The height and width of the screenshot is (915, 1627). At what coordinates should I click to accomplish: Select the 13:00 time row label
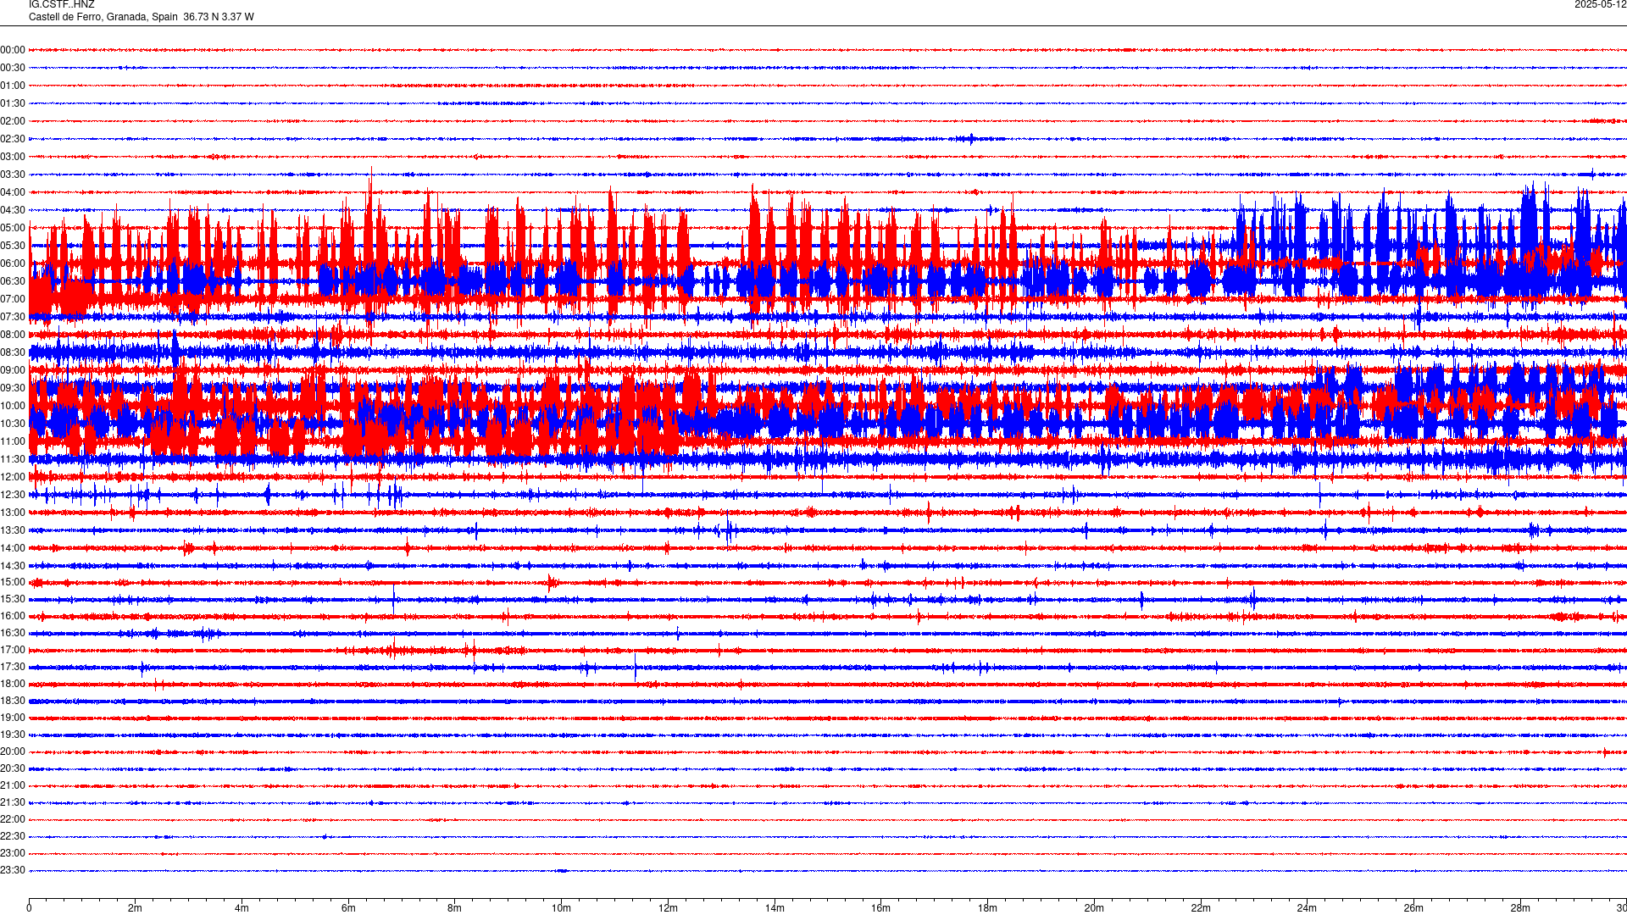coord(13,513)
